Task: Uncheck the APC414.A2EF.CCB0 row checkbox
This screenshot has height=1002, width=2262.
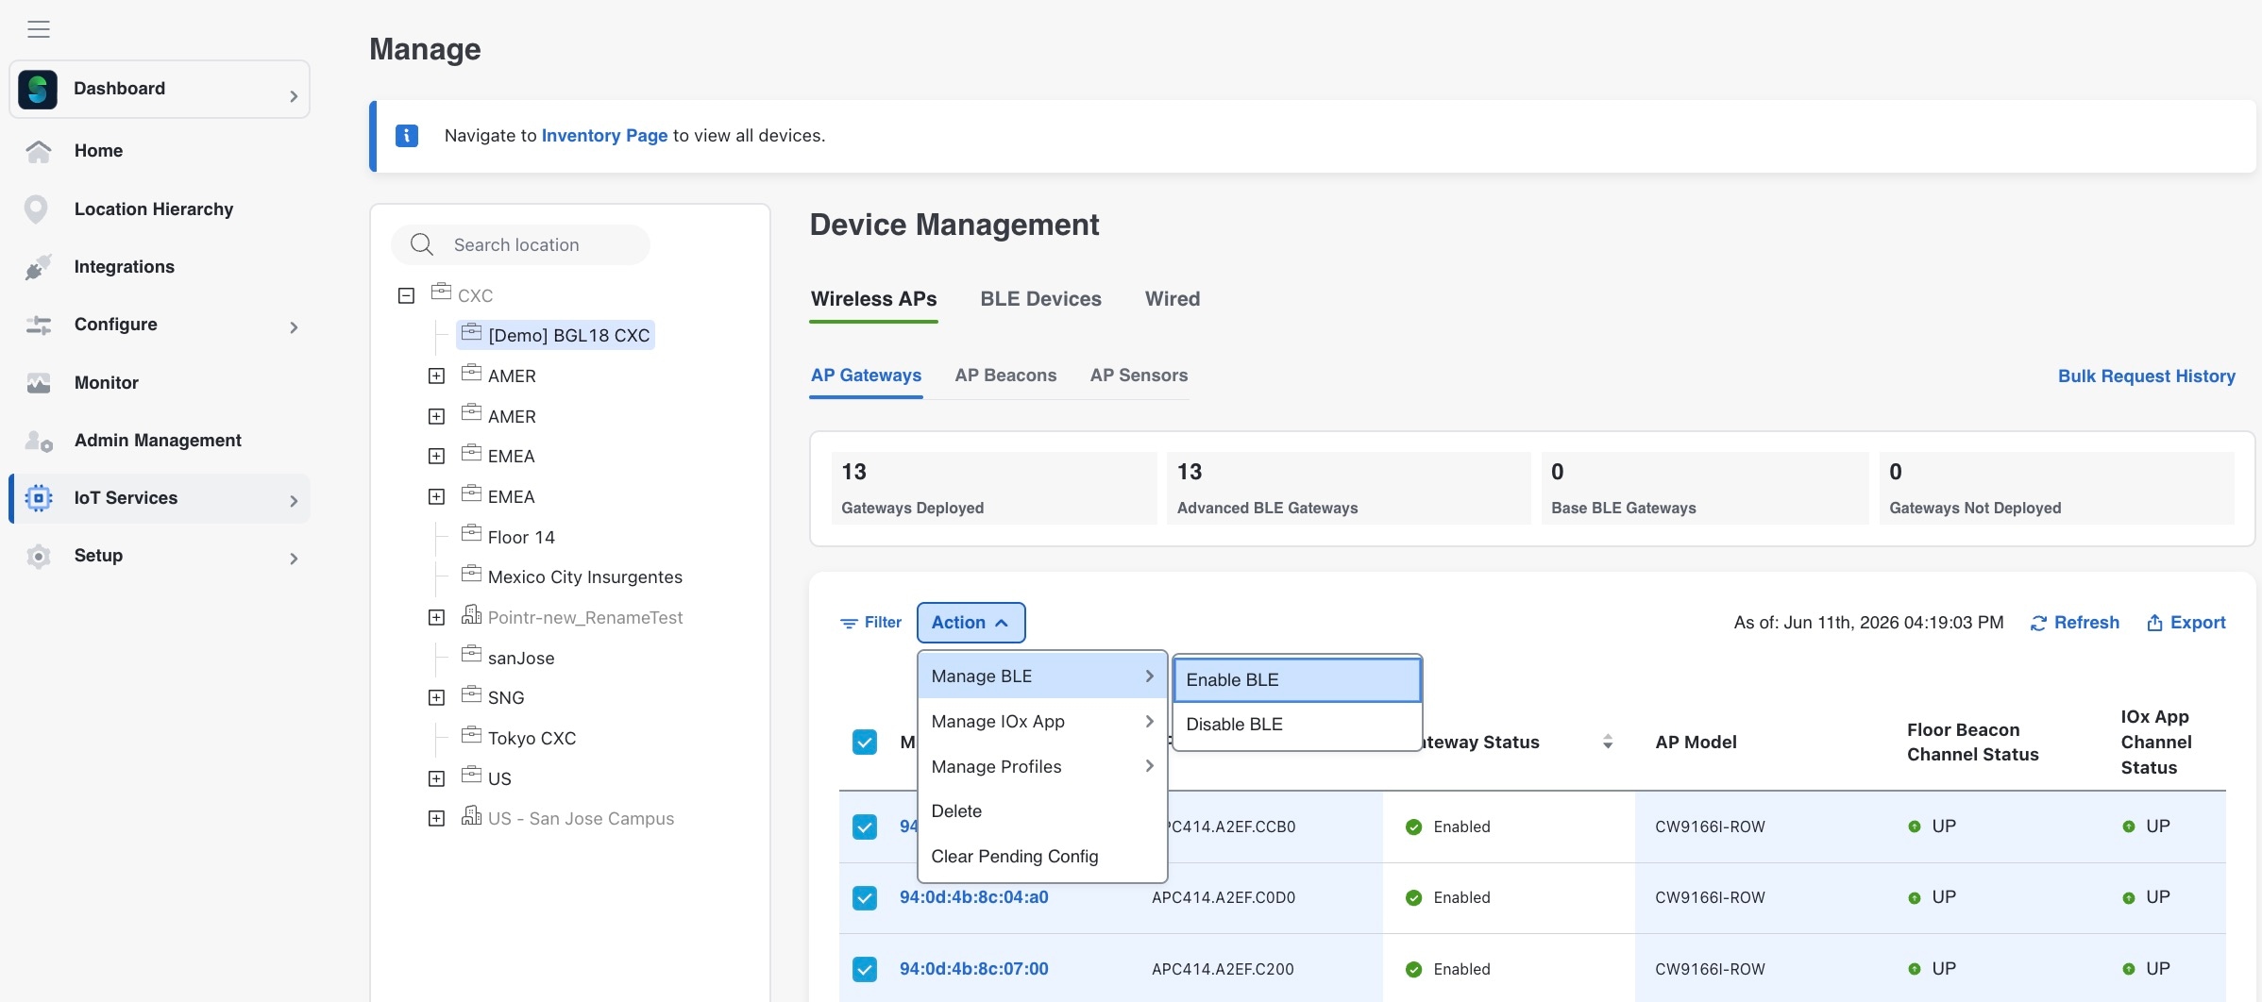Action: (865, 827)
